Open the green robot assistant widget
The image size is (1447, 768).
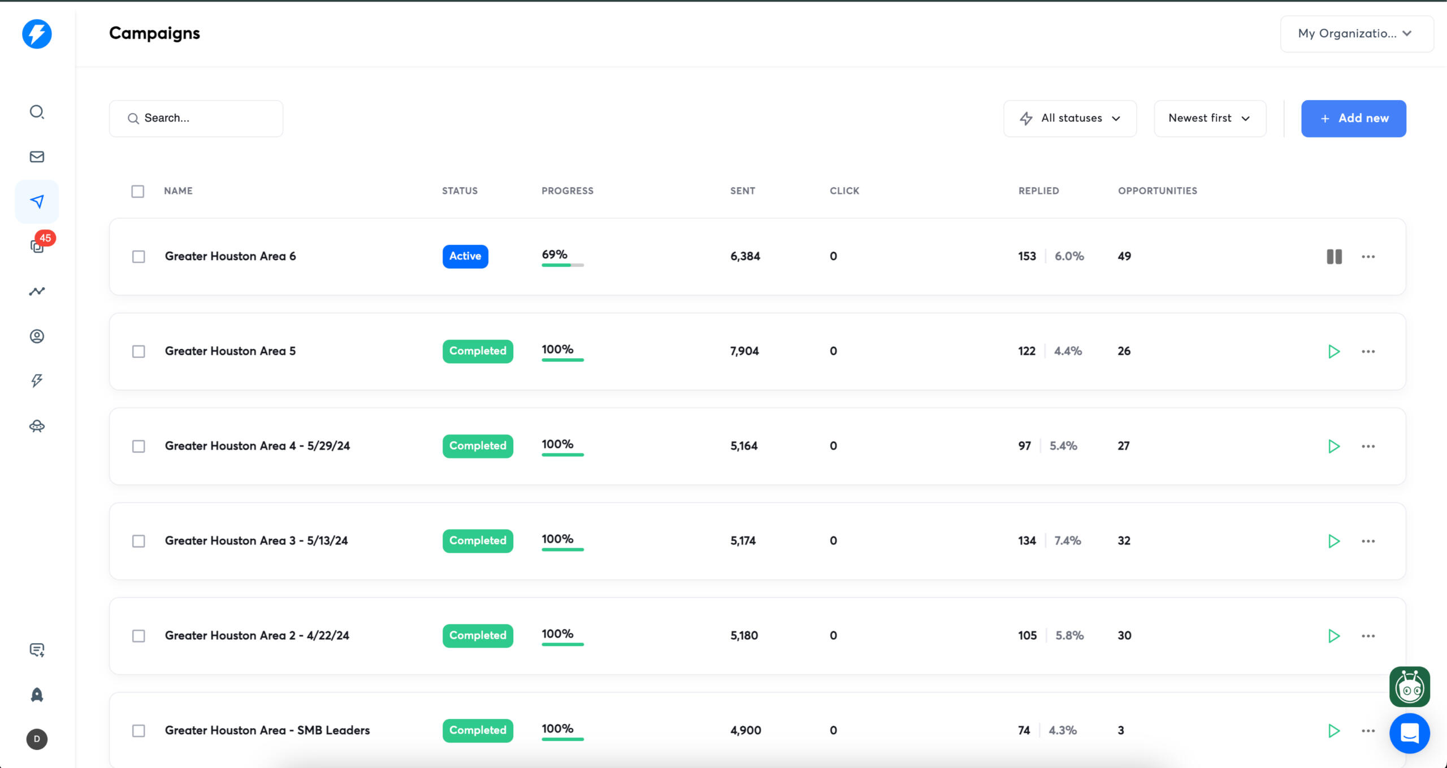1409,687
